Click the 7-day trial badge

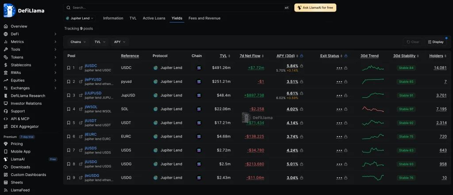[x=27, y=137]
